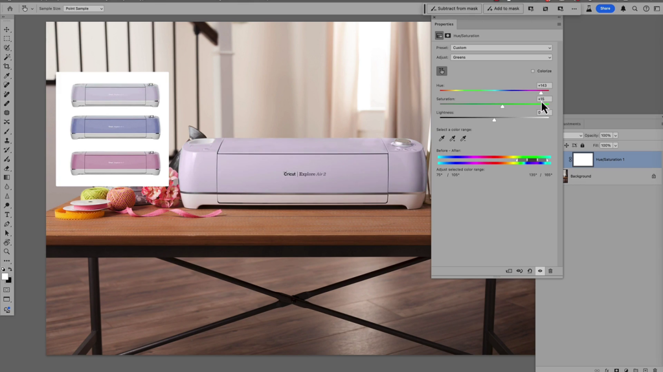Expand the Sample Size dropdown

coord(84,8)
